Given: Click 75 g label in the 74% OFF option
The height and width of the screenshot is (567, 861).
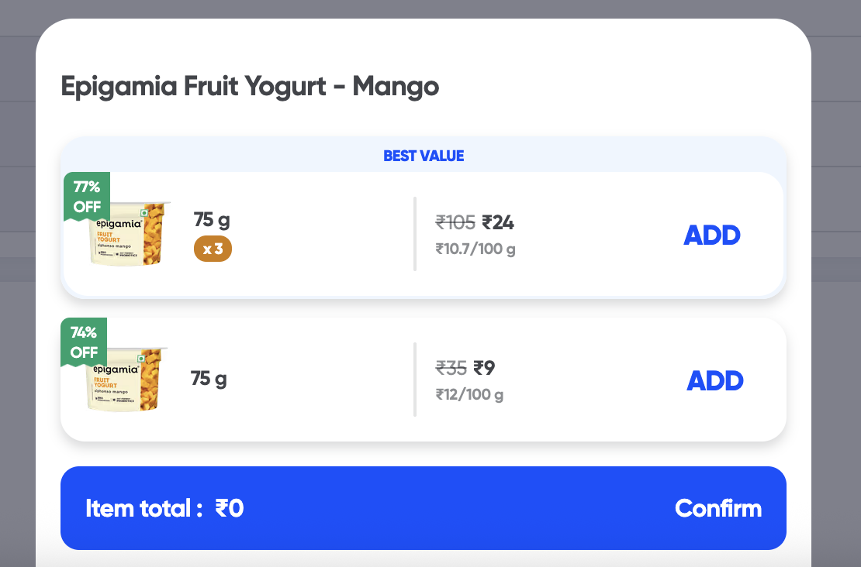Looking at the screenshot, I should 209,379.
